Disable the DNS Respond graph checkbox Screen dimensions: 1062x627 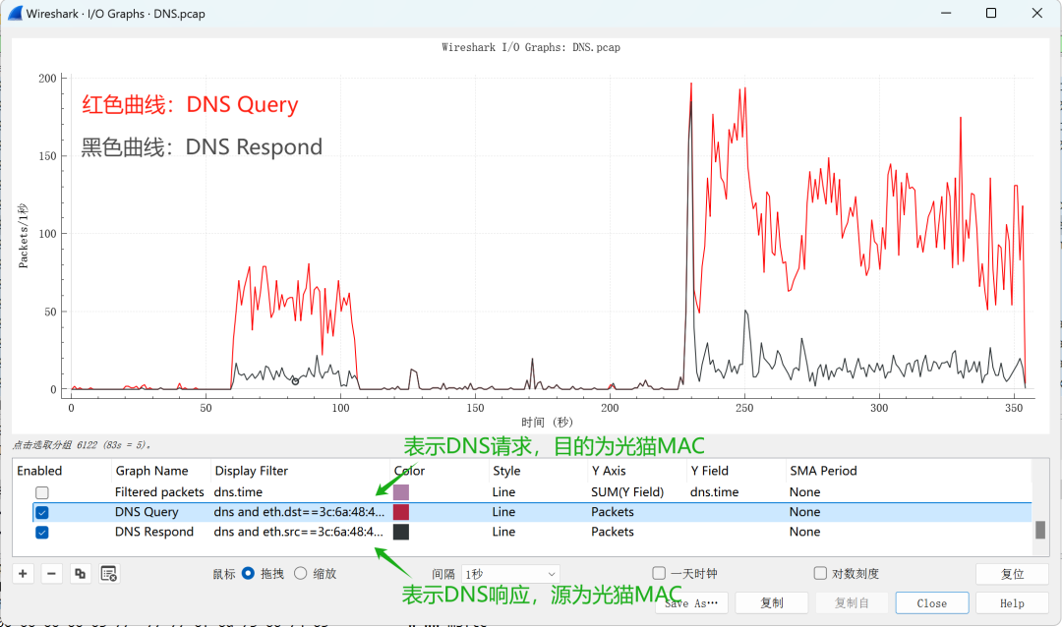[41, 532]
